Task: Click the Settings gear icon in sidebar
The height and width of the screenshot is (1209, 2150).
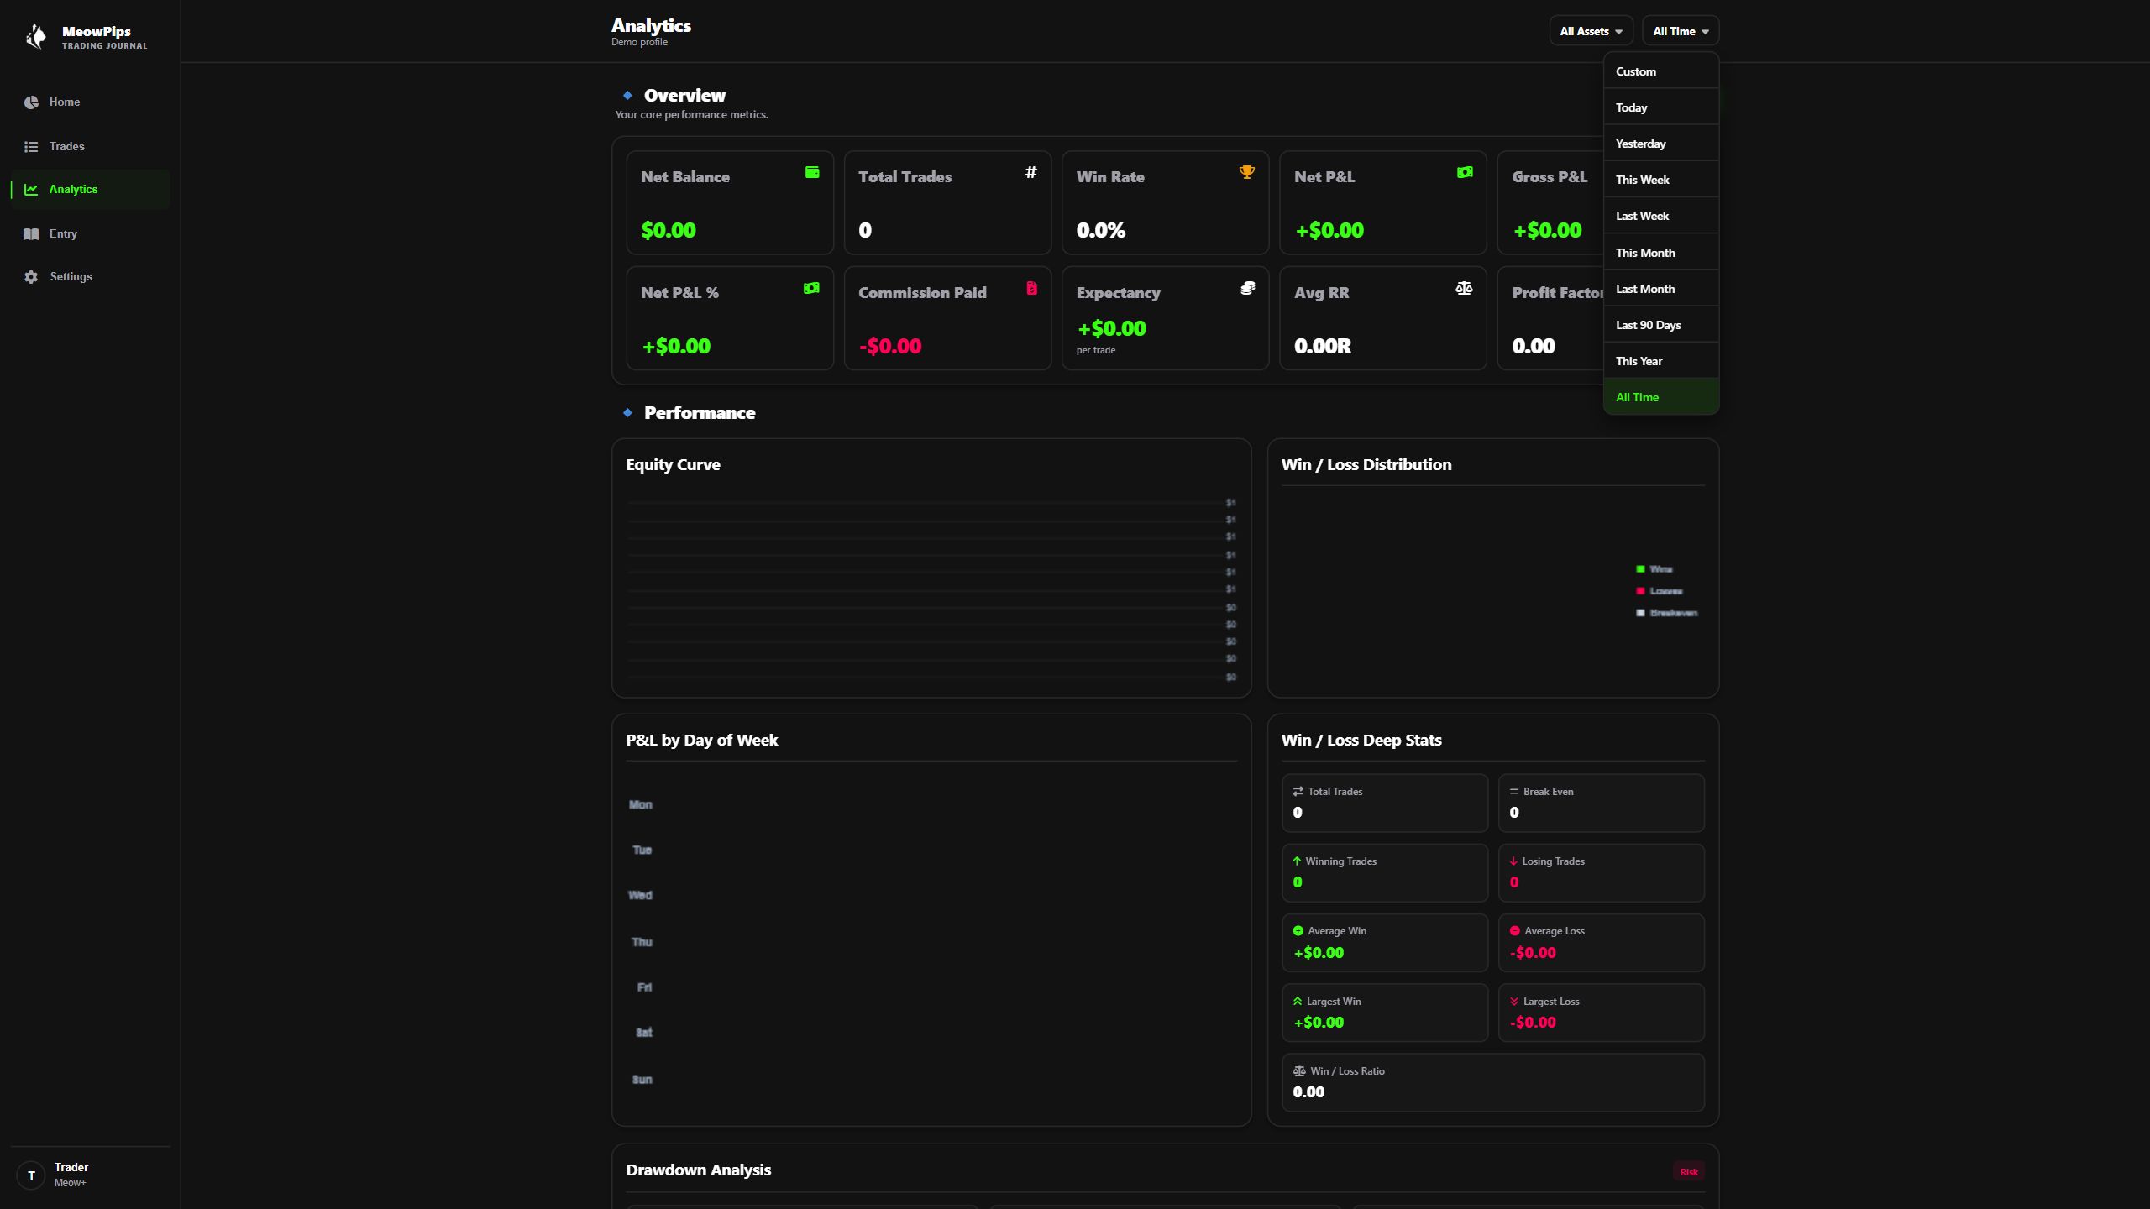Action: (x=31, y=277)
